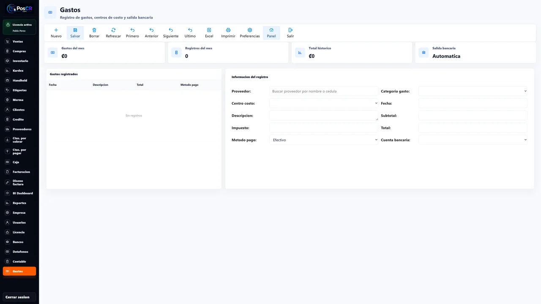The width and height of the screenshot is (541, 304).
Task: Go to Caja
Action: point(19,162)
